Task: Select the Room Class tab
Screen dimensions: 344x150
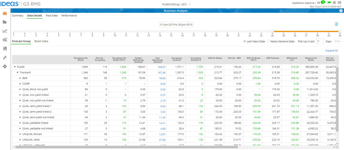Action: click(41, 41)
